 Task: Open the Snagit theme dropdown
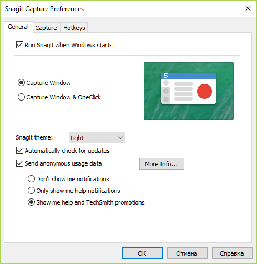(x=97, y=138)
